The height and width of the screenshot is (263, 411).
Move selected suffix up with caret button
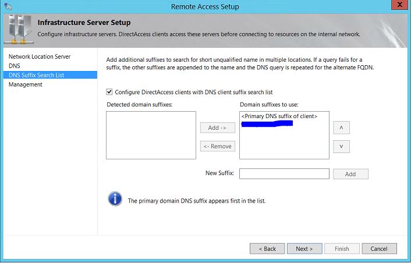coord(341,127)
